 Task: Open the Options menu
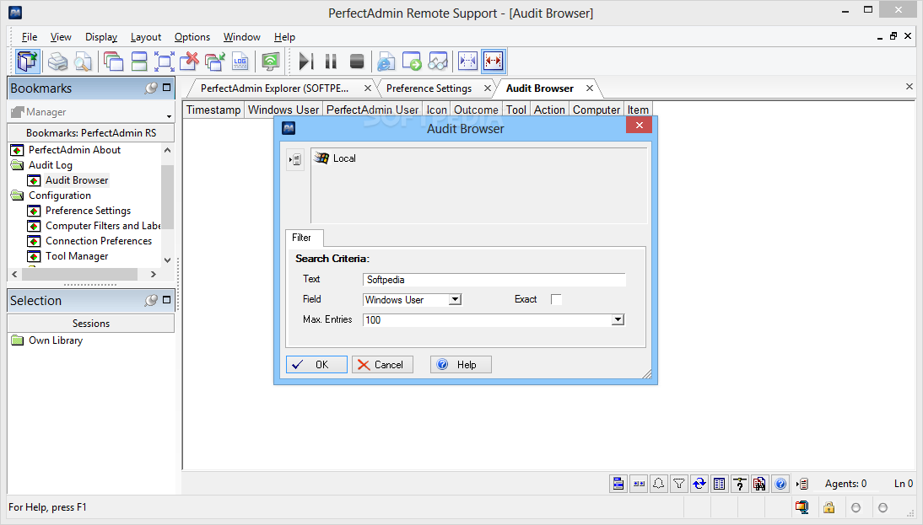pos(192,37)
